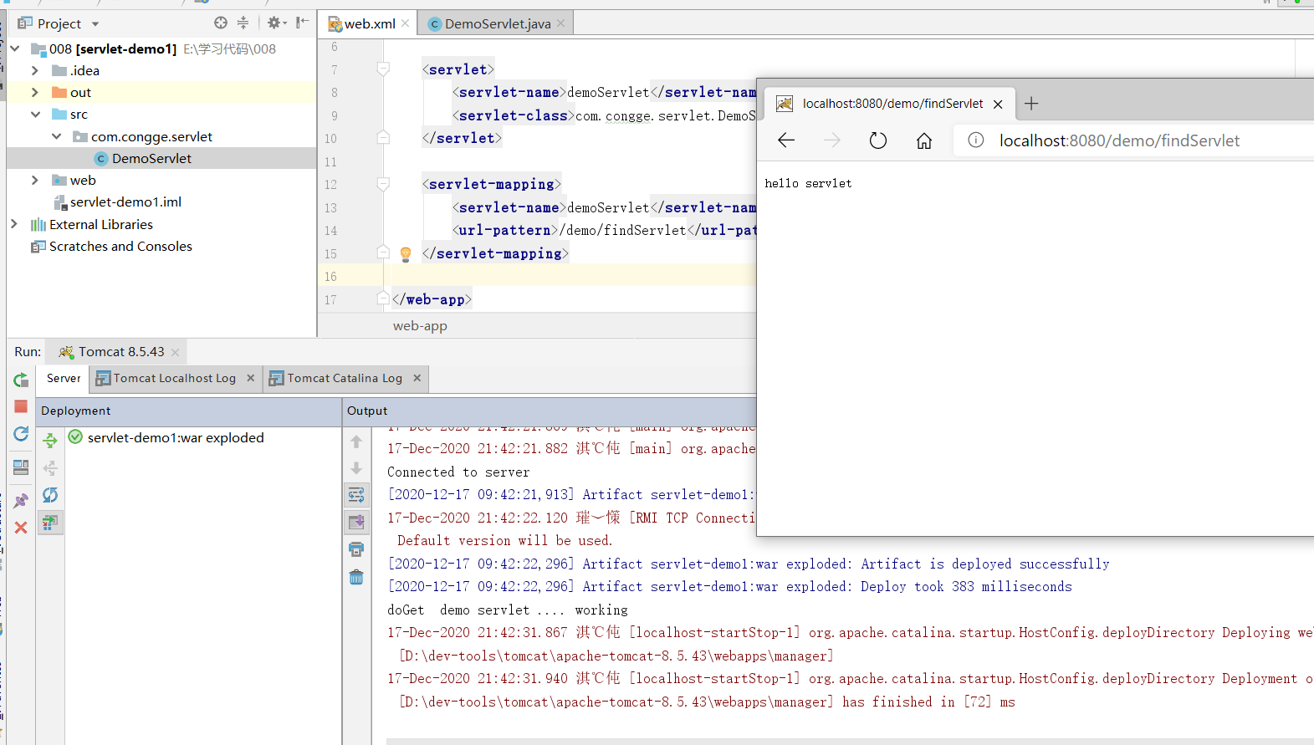Go back in the browser window
The height and width of the screenshot is (745, 1314).
point(786,140)
